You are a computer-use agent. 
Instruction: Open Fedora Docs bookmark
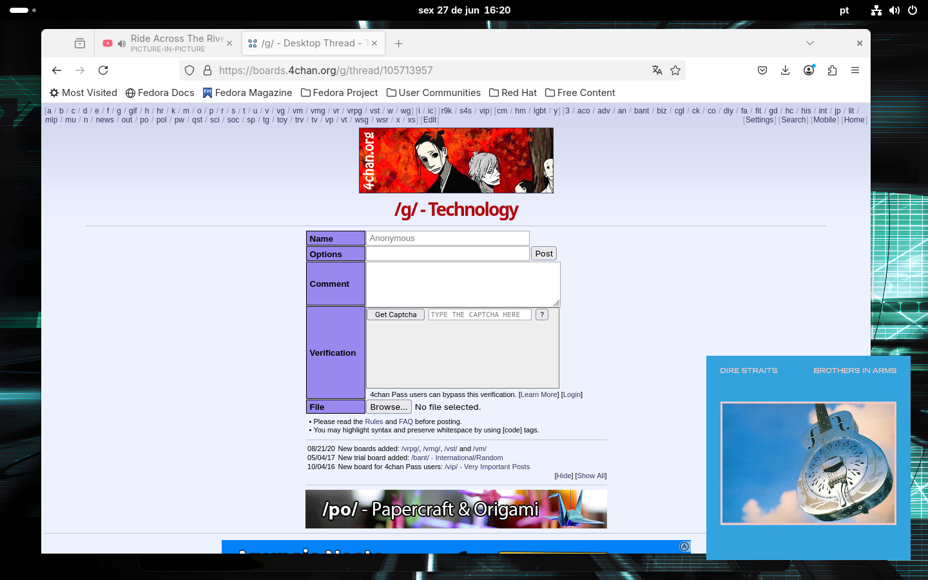coord(160,93)
